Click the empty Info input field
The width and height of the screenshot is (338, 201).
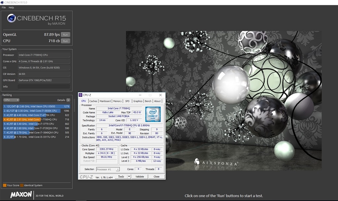pyautogui.click(x=44, y=87)
